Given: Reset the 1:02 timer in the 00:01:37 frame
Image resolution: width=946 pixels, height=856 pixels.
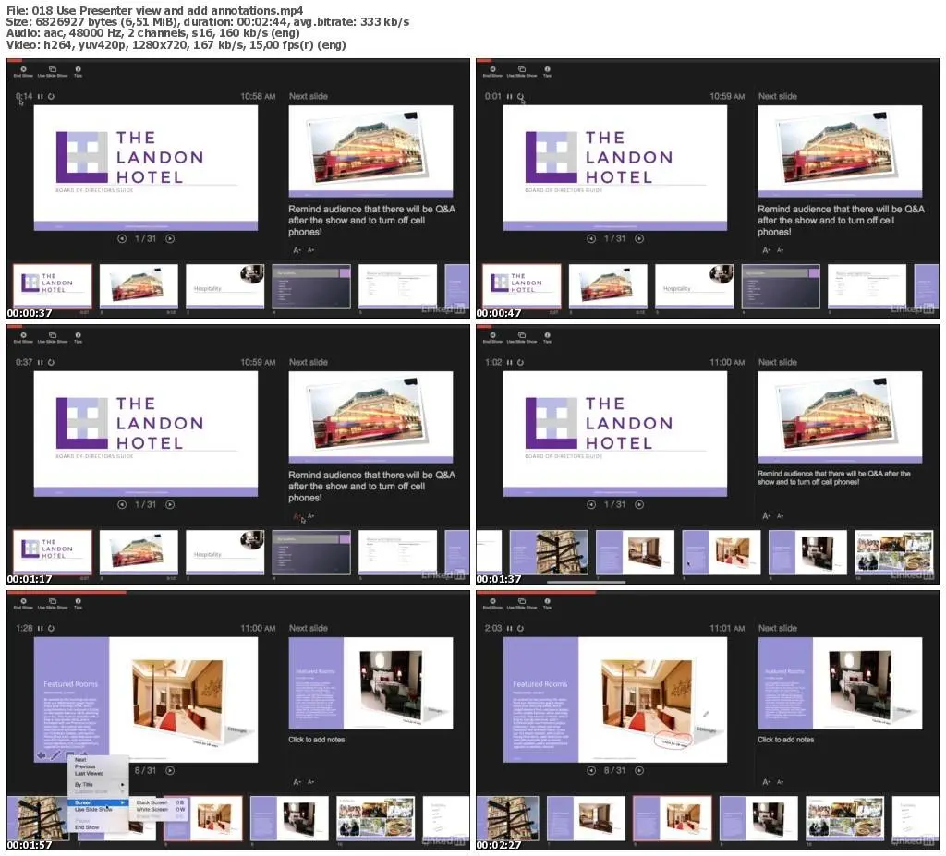Looking at the screenshot, I should point(521,363).
